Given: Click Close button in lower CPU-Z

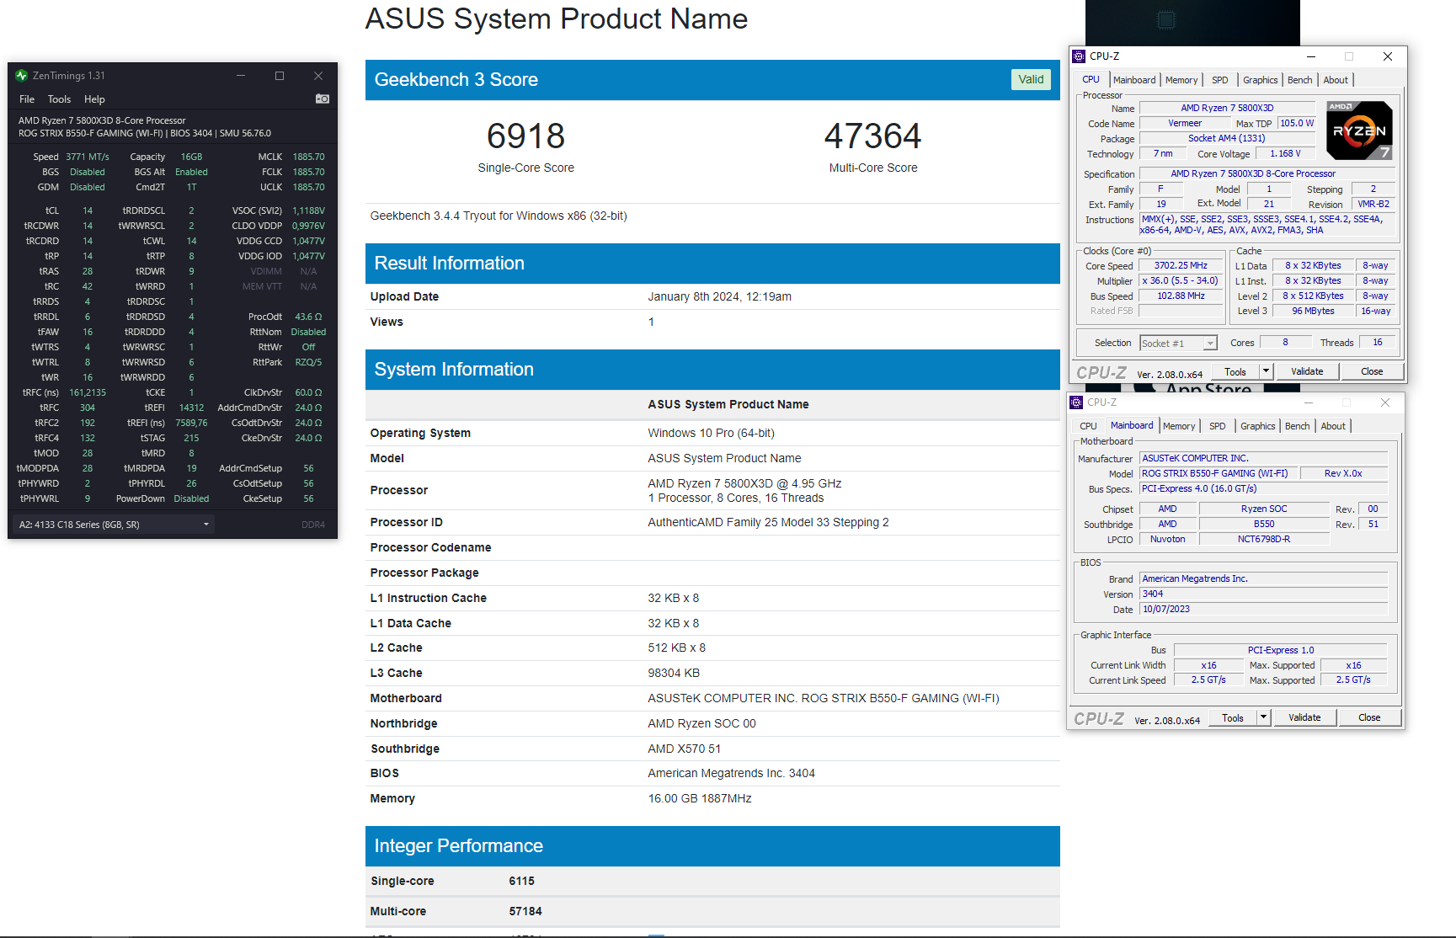Looking at the screenshot, I should [1369, 717].
